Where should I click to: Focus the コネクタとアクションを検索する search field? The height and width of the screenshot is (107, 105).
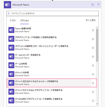(x=52, y=13)
